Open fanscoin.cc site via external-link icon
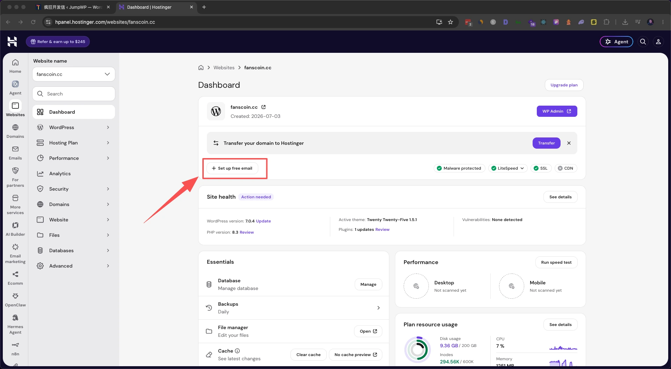Viewport: 671px width, 369px height. click(264, 107)
